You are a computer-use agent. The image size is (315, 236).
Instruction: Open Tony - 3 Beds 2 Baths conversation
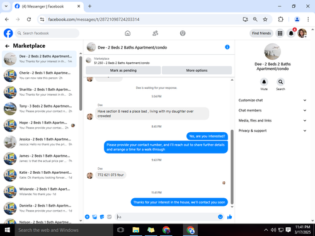(39, 109)
